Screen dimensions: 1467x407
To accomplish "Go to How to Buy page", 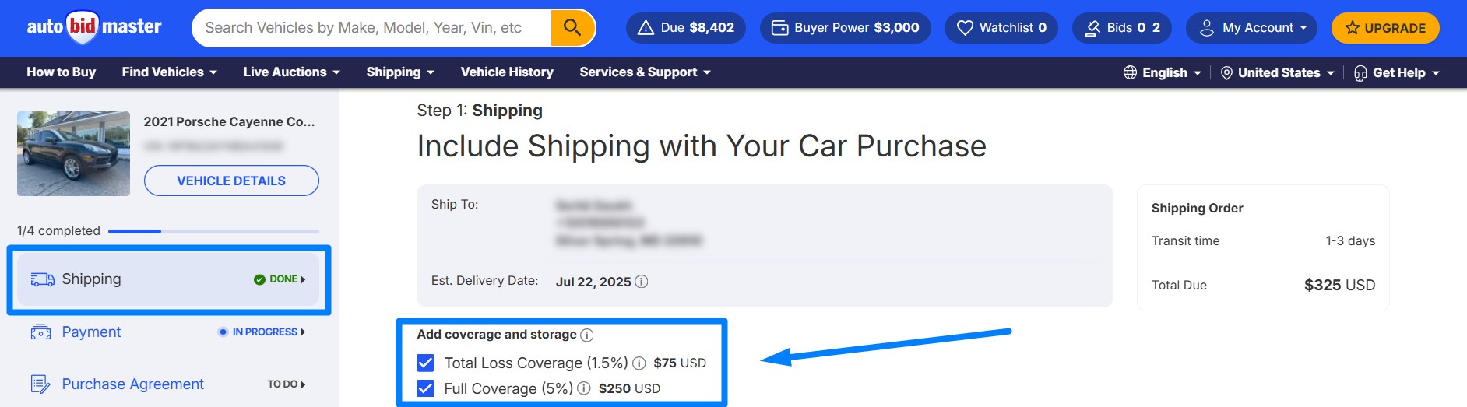I will pos(62,72).
